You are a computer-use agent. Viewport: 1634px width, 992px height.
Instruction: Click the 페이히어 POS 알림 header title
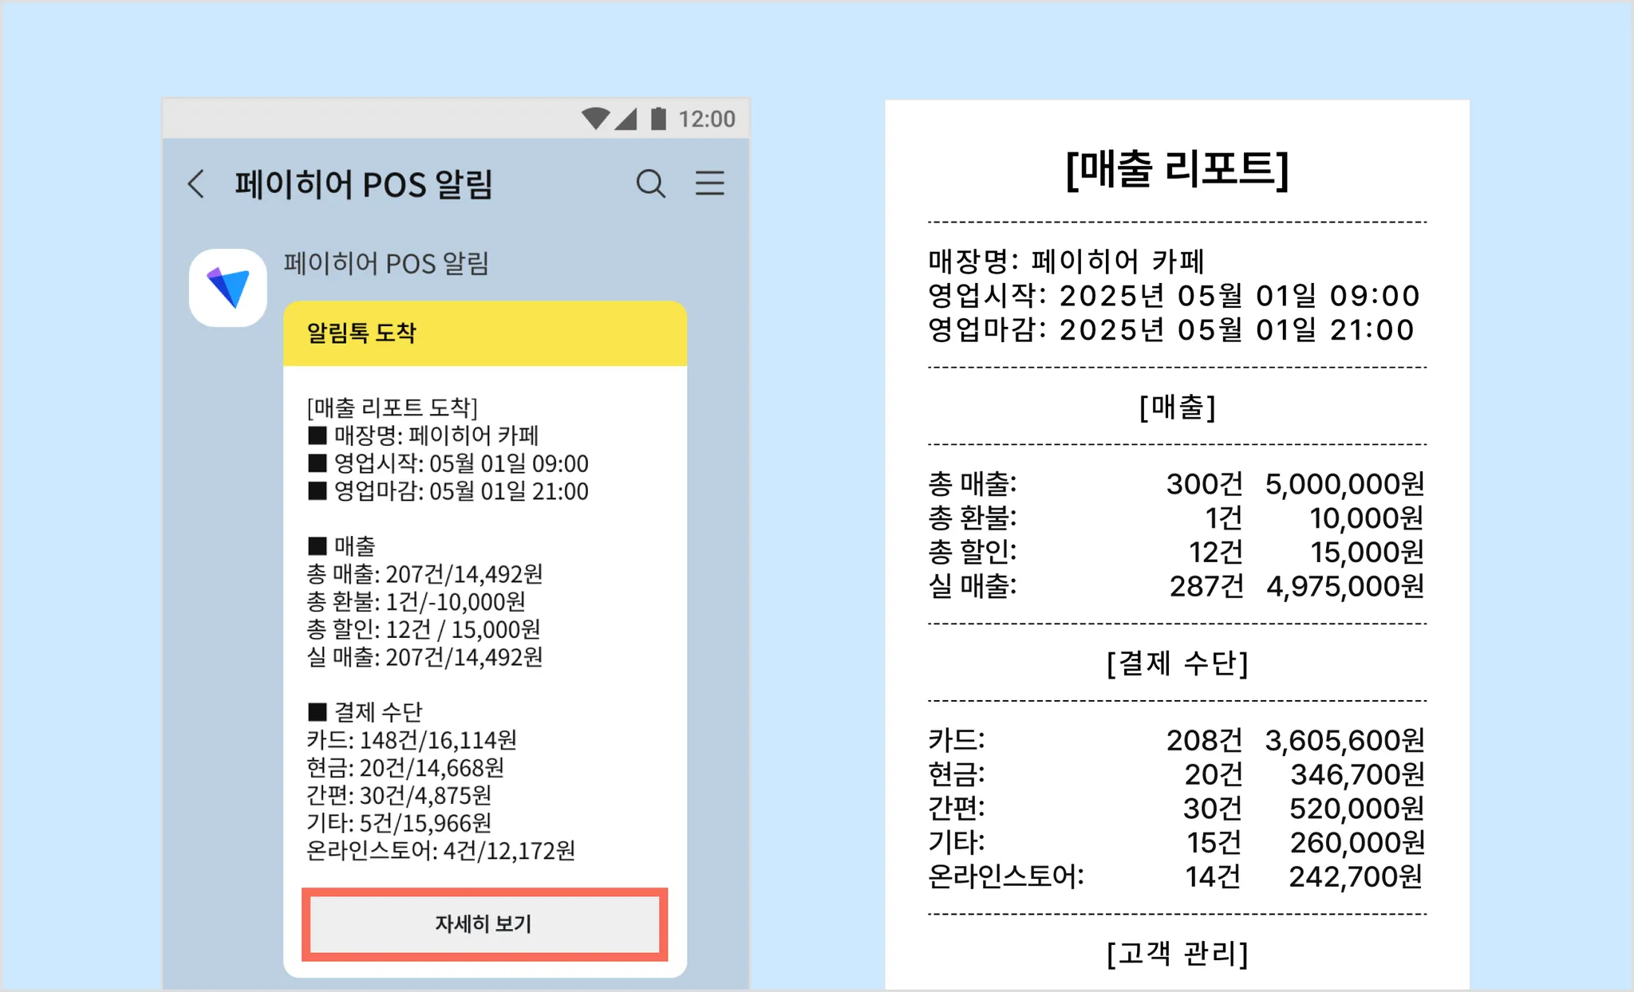[x=363, y=184]
